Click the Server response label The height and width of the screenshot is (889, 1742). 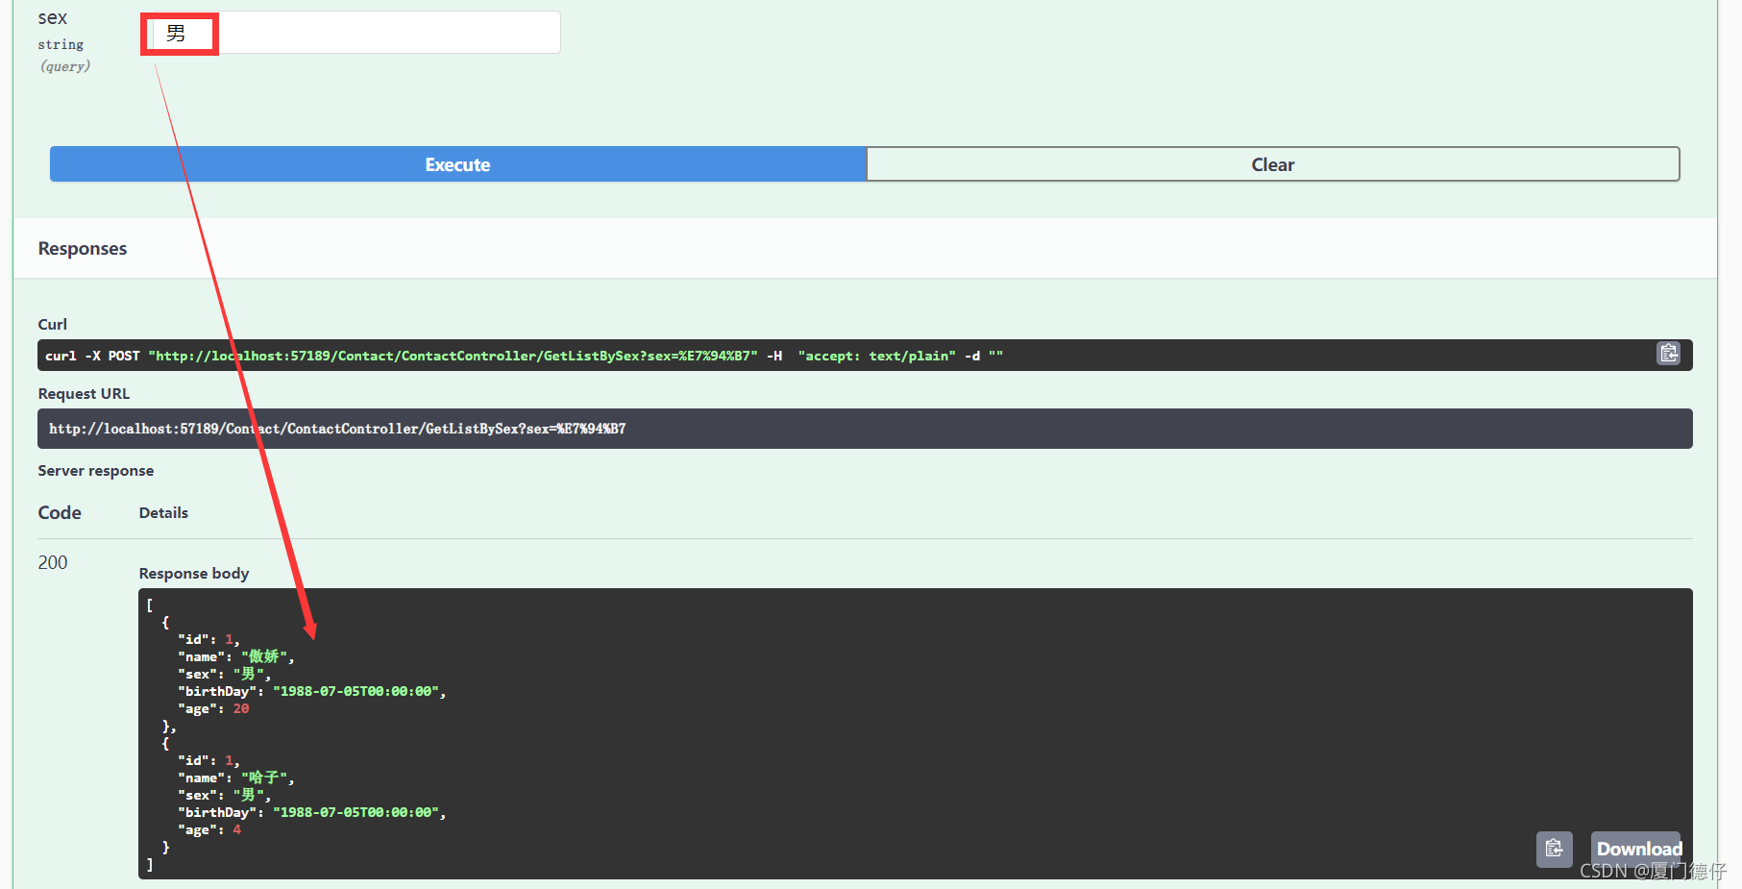(96, 470)
